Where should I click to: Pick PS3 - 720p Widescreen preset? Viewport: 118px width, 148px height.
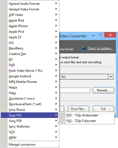click(86, 115)
